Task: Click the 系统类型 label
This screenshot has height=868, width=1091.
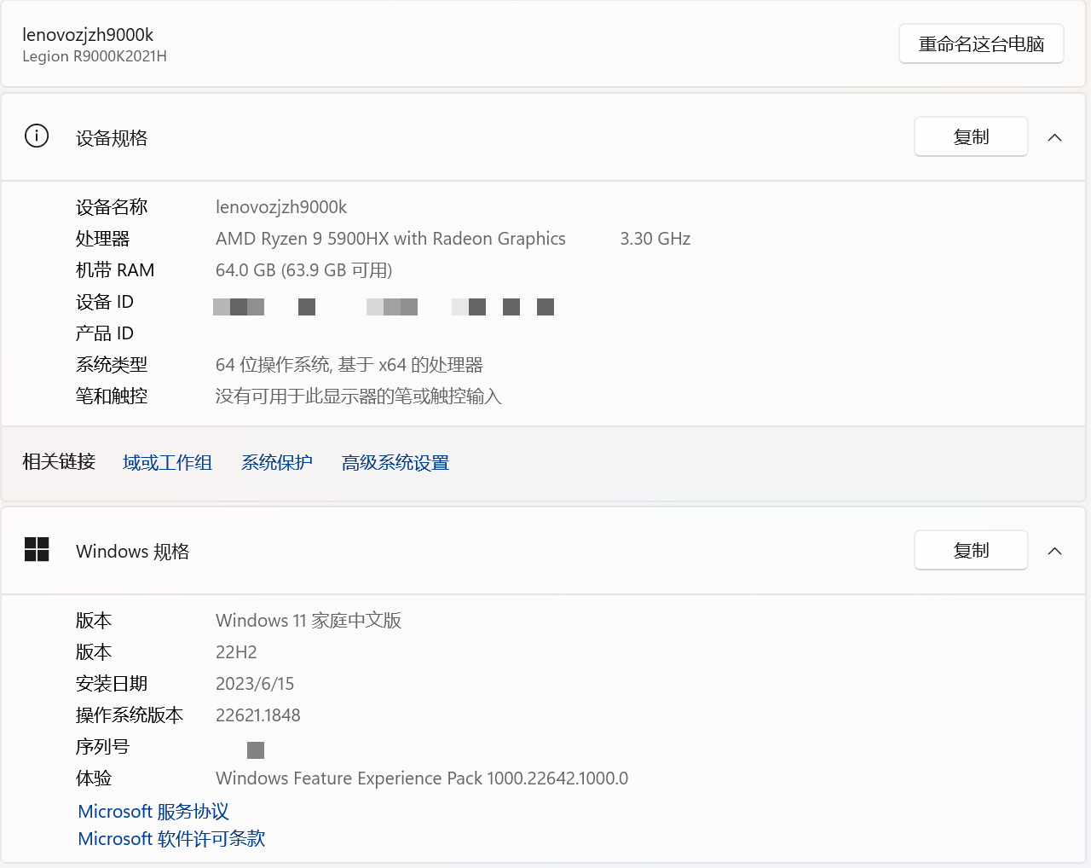Action: click(x=112, y=365)
